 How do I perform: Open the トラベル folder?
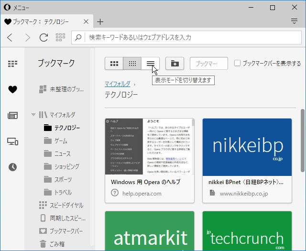tap(58, 192)
